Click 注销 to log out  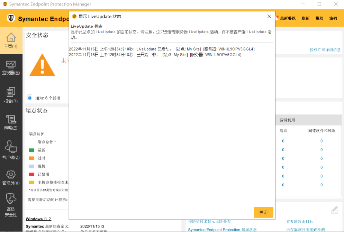click(x=333, y=18)
